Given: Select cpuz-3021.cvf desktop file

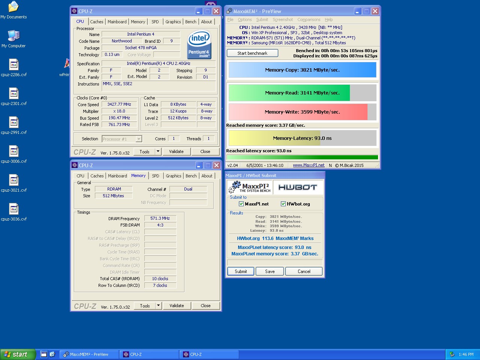Looking at the screenshot, I should pyautogui.click(x=13, y=183).
